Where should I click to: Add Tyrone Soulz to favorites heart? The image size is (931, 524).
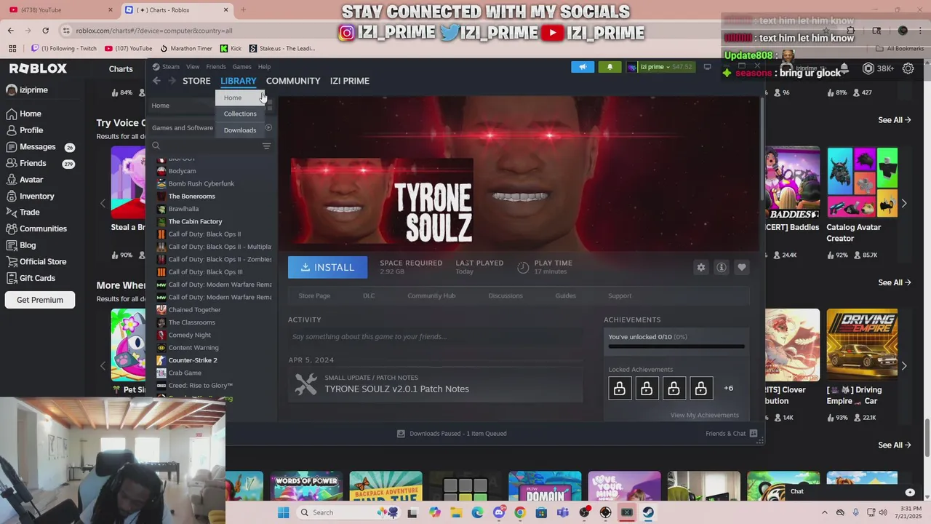[742, 267]
